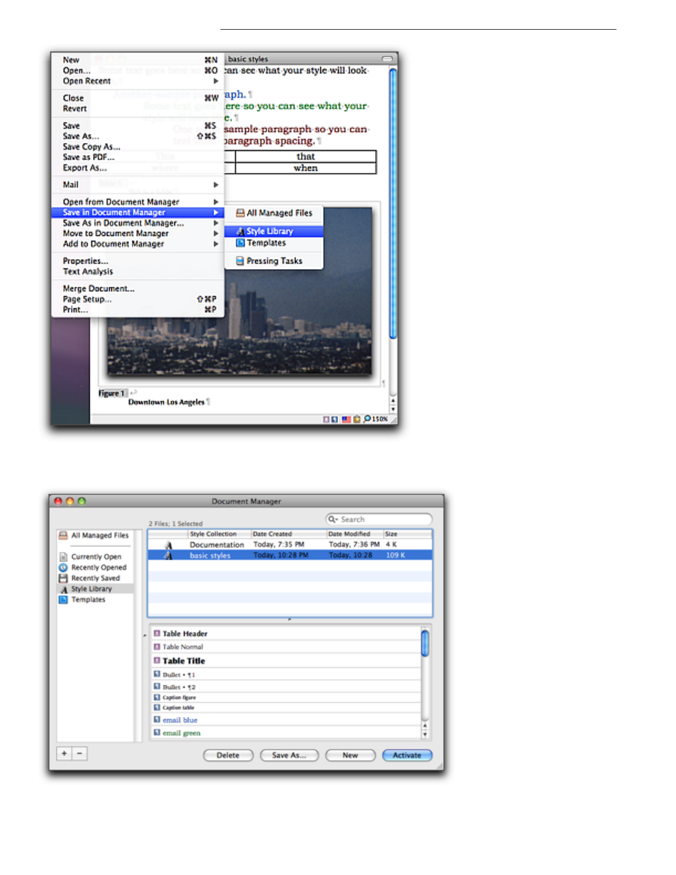Click the All Managed Files submenu icon

[x=240, y=213]
